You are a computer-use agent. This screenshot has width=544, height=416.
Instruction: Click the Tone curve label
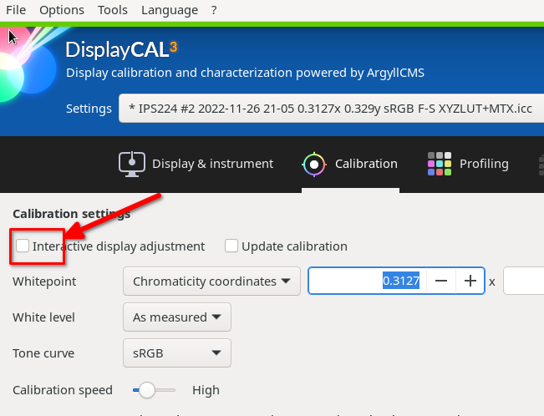[43, 353]
